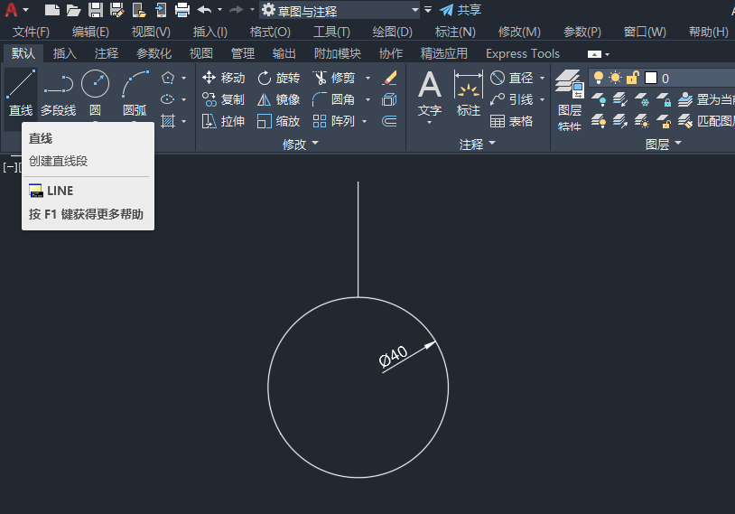Switch to the Insert (插入) ribbon tab
735x514 pixels.
pos(65,53)
